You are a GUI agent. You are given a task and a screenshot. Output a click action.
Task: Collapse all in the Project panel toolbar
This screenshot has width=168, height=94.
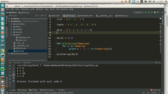(39, 16)
